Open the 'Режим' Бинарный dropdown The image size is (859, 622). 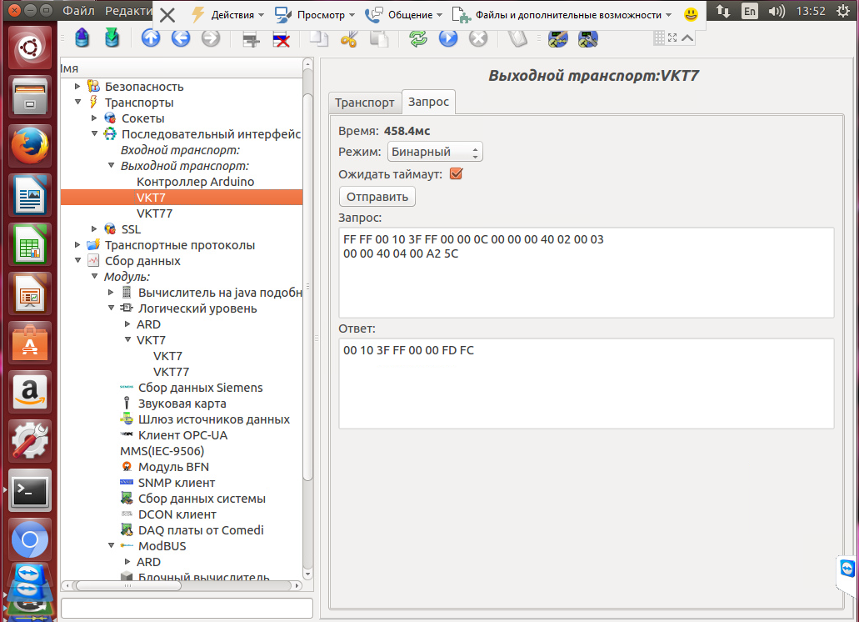coord(435,152)
